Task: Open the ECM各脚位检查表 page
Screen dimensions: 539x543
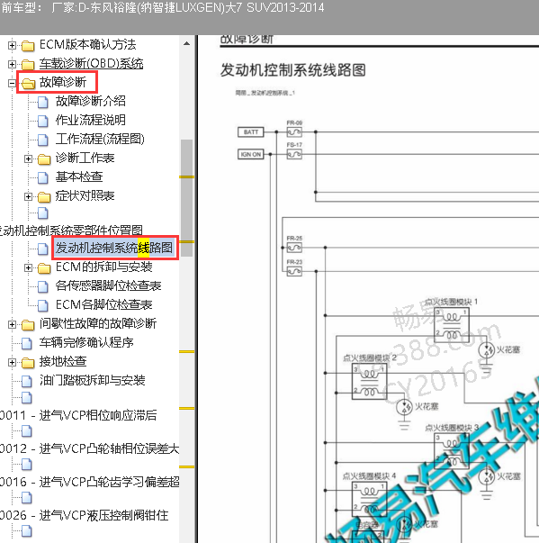Action: (103, 304)
